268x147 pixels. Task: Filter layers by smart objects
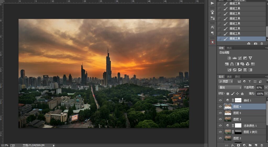(260, 81)
